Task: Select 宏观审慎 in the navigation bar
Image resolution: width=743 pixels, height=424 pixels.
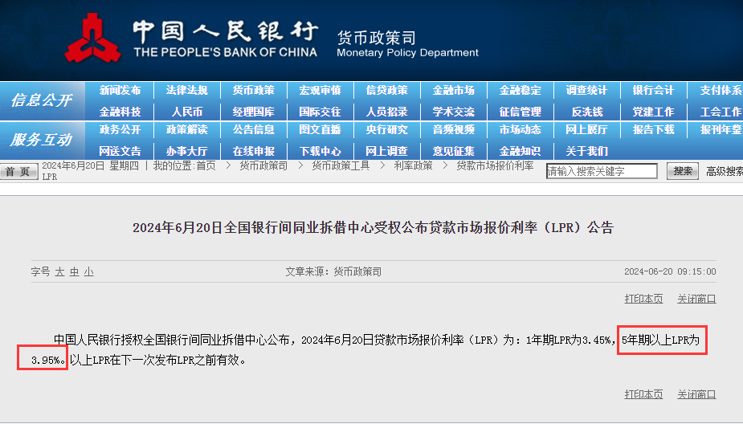Action: point(320,90)
